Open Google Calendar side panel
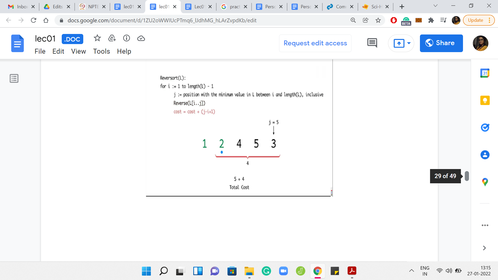 click(x=485, y=73)
